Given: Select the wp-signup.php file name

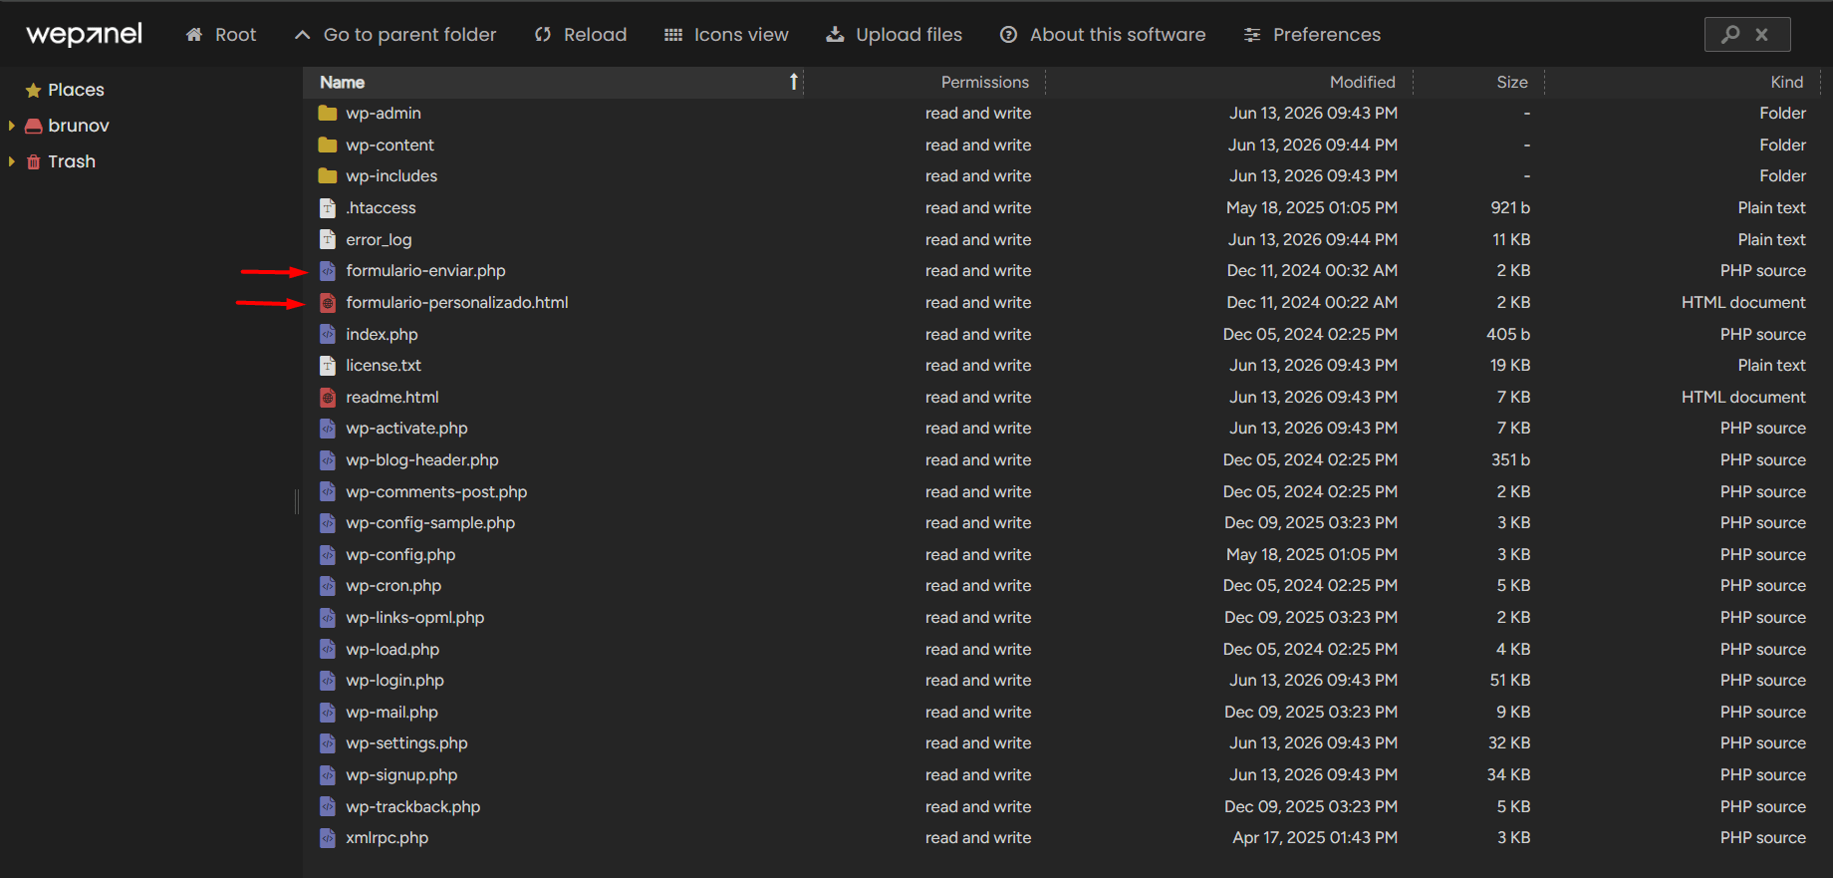Looking at the screenshot, I should [401, 774].
